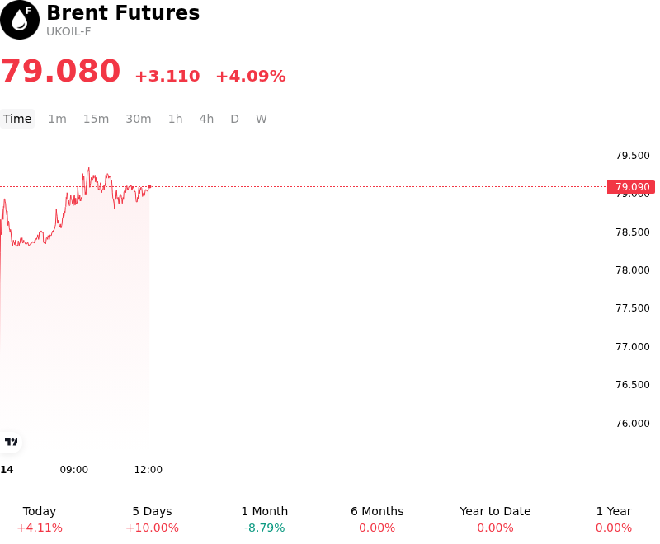This screenshot has height=544, width=660.
Task: Click the 09:00 time axis marker
Action: click(74, 470)
